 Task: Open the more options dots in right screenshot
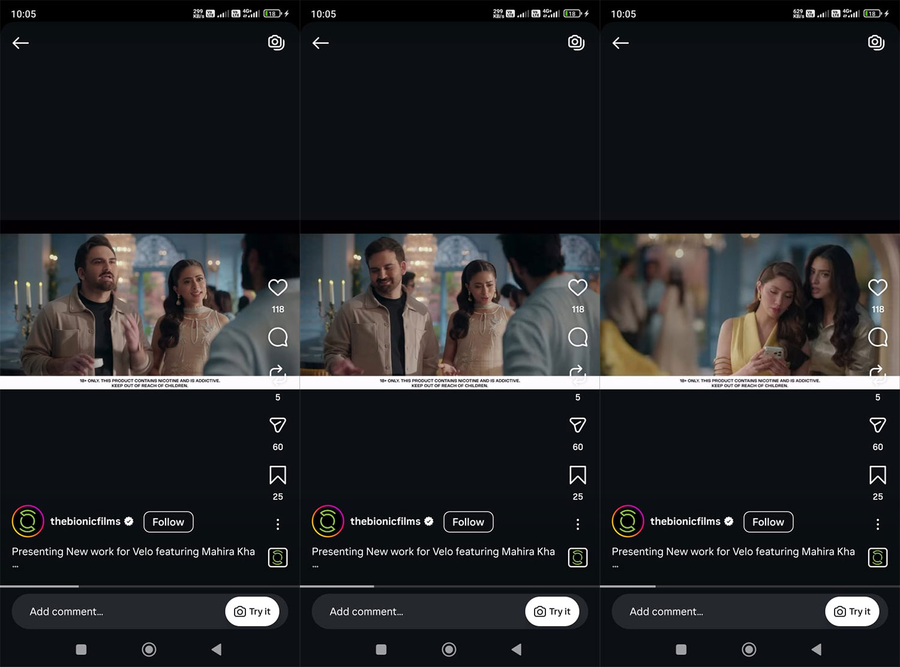click(877, 524)
